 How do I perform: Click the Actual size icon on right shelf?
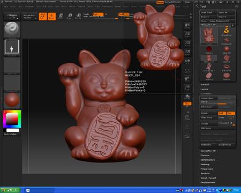(x=187, y=43)
